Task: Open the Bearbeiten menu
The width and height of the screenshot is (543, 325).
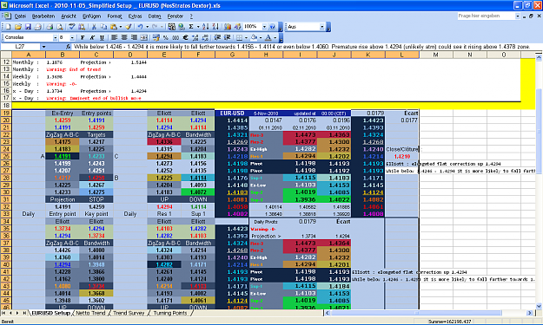Action: (x=43, y=16)
